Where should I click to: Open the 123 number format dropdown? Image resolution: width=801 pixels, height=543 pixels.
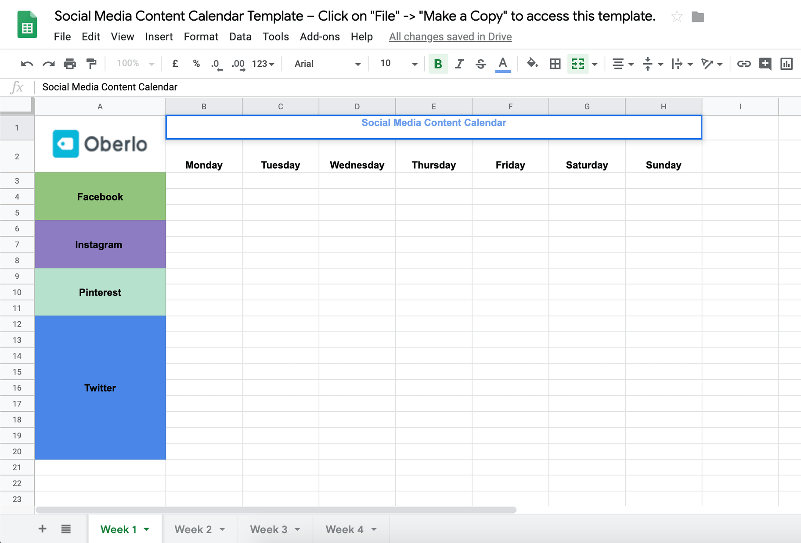[263, 64]
